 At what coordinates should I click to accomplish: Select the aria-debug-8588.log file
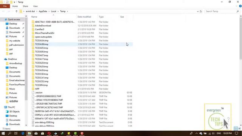[45, 122]
